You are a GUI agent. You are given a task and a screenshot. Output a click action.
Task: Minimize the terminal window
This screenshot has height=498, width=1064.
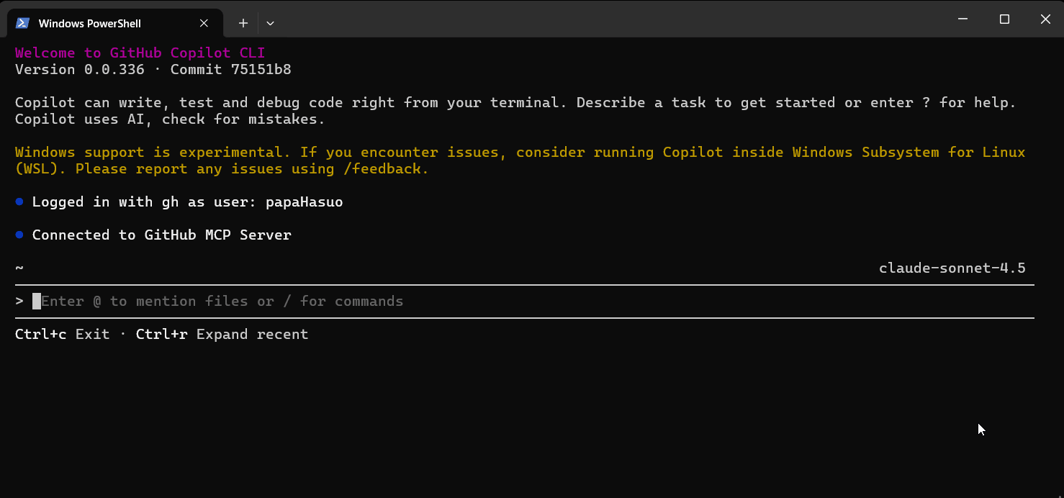pyautogui.click(x=963, y=19)
